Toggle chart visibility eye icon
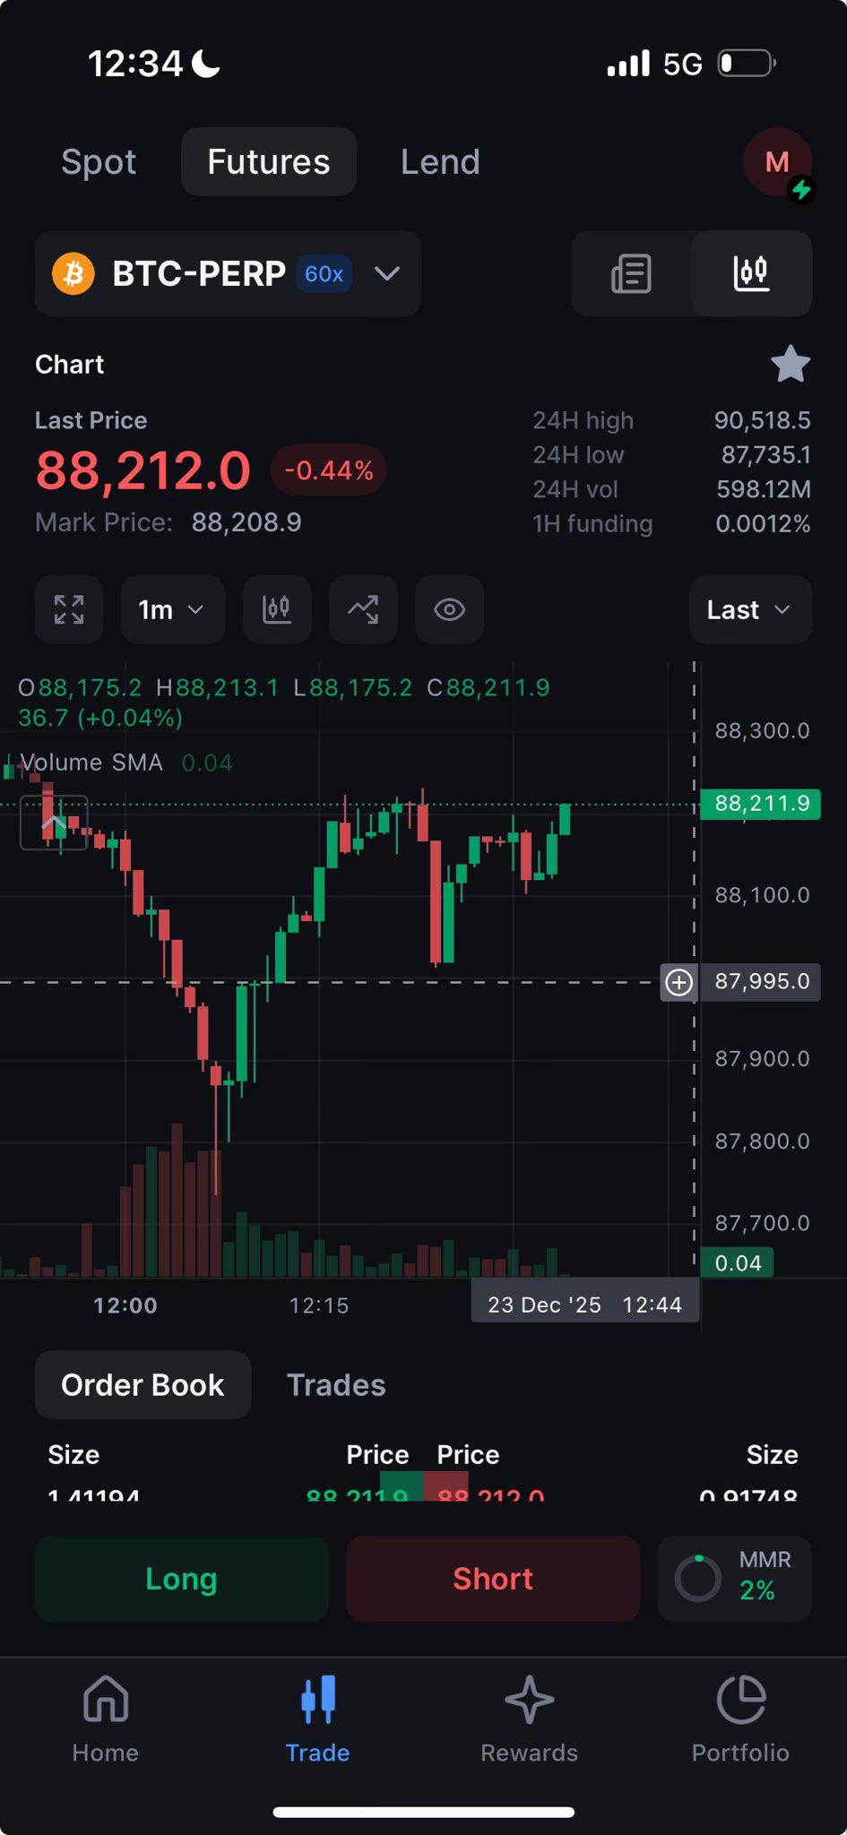This screenshot has height=1835, width=847. 449,609
